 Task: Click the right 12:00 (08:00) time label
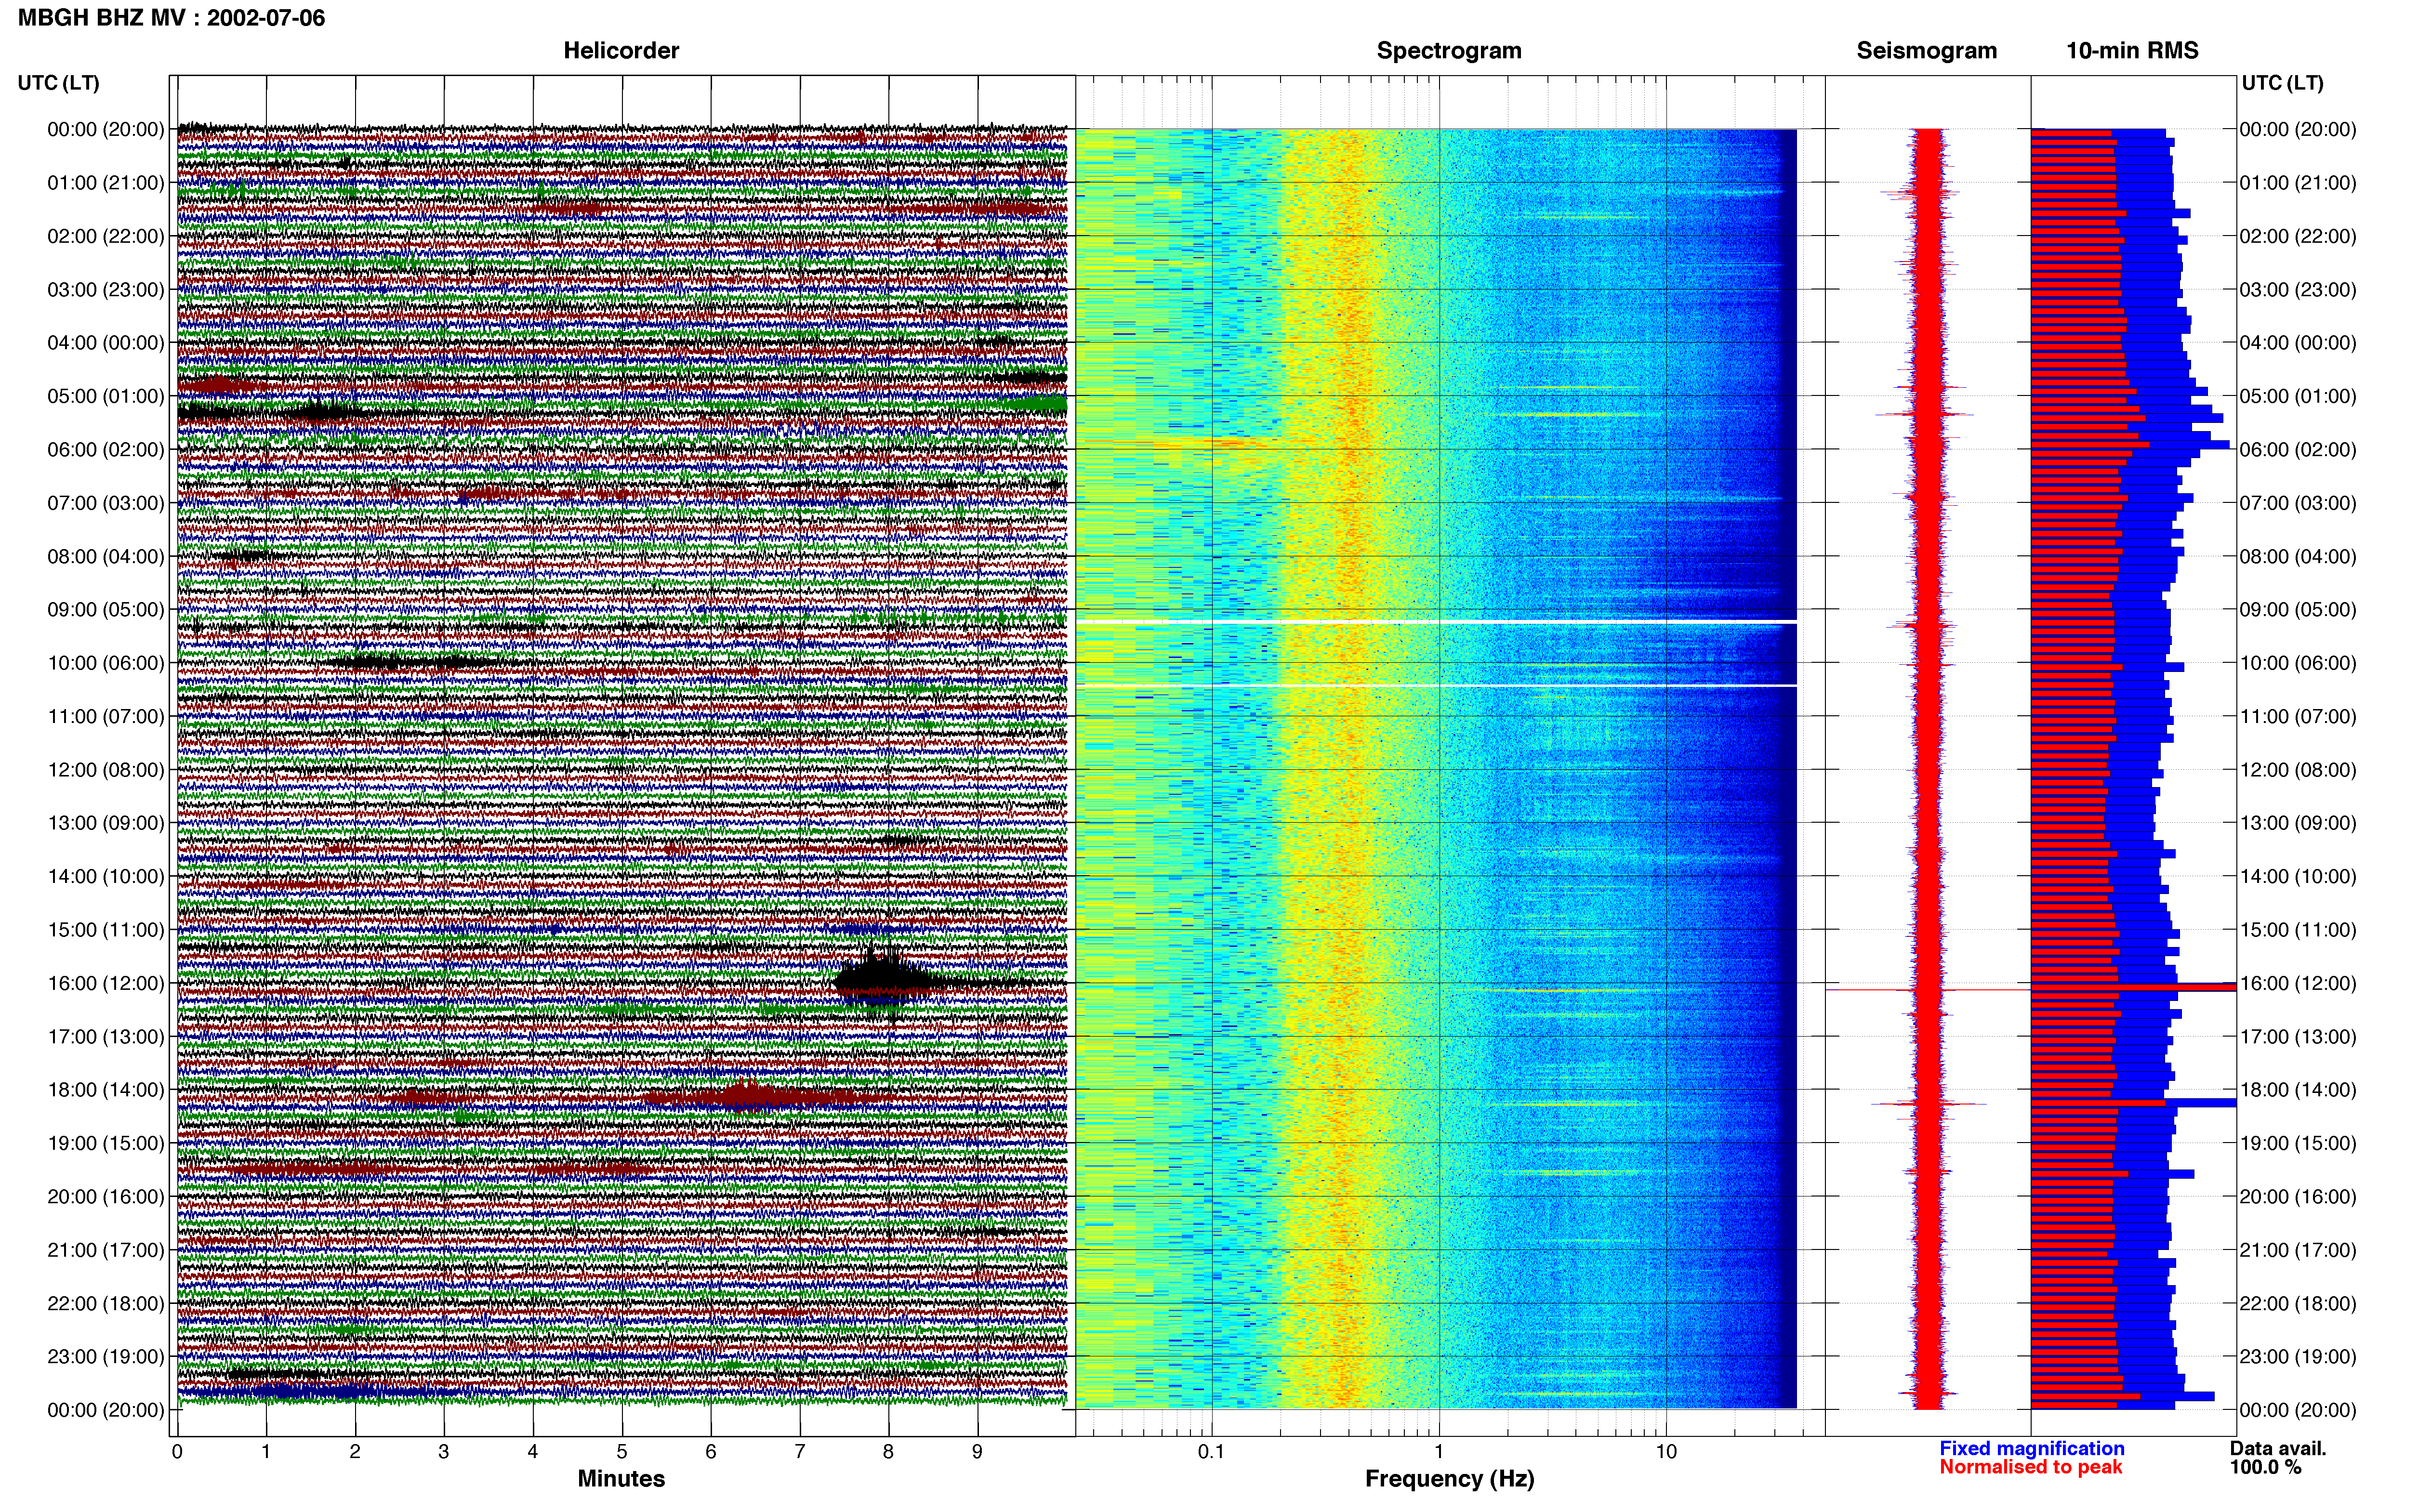point(2298,770)
